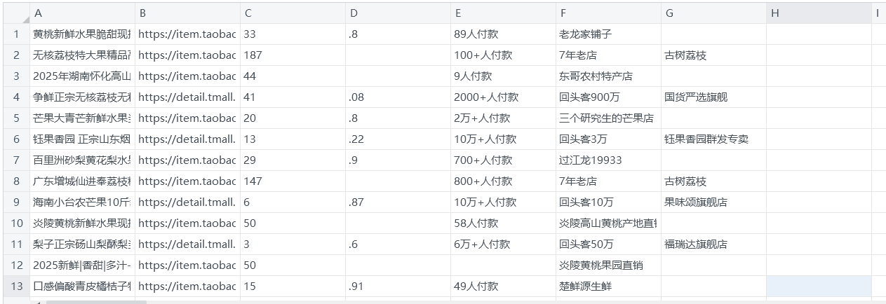Viewport: 886px width, 304px height.
Task: Select the column D header
Action: 398,13
